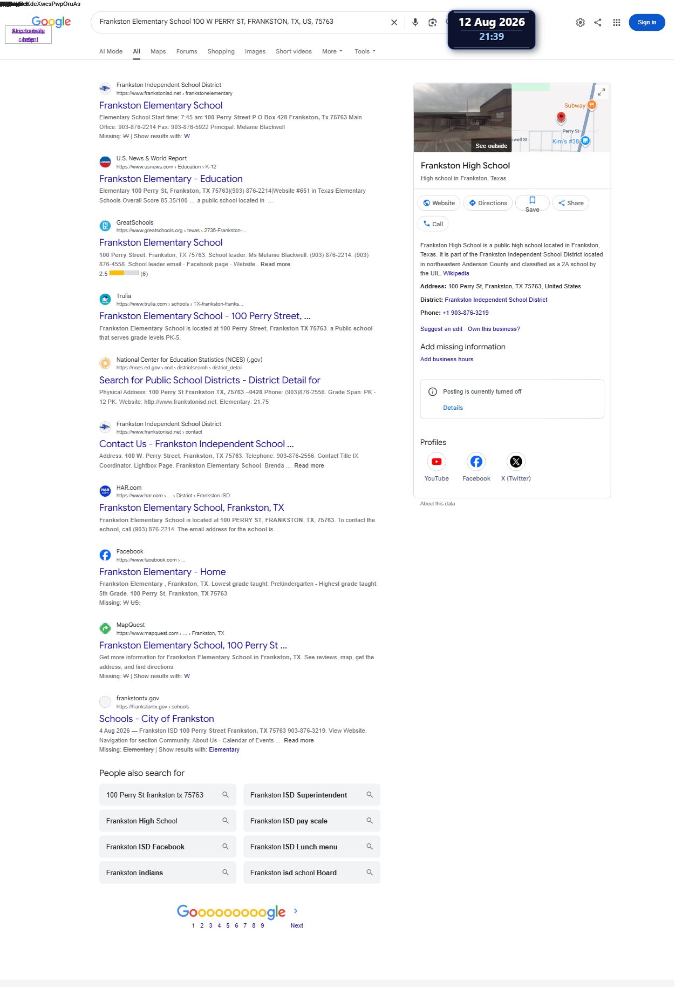Screen dimensions: 682x987
Task: Switch to the Maps tab
Action: (158, 51)
